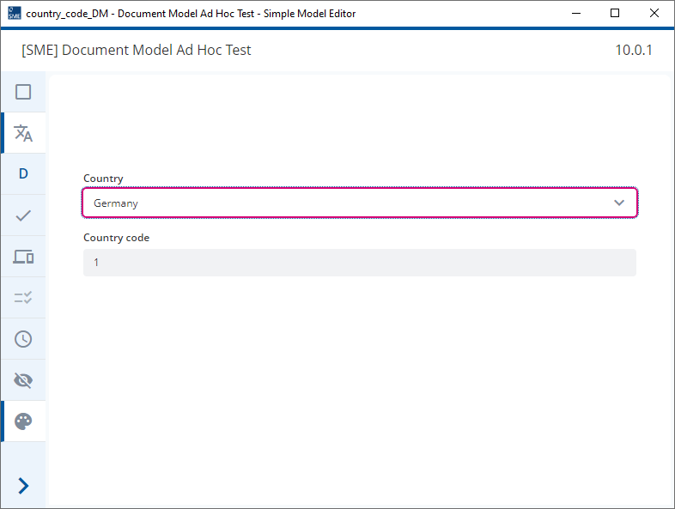Click the Country label
Image resolution: width=675 pixels, height=509 pixels.
pos(103,179)
